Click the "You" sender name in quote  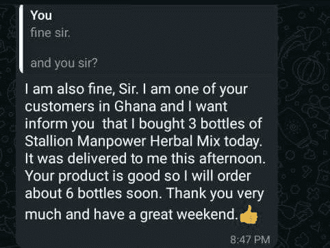(x=41, y=16)
